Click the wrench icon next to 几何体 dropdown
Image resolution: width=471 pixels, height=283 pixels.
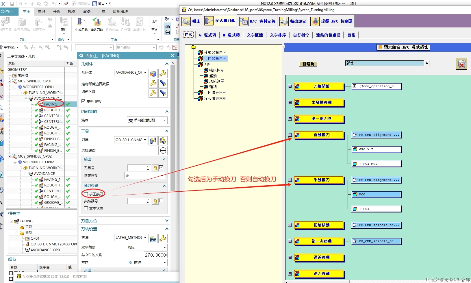(x=163, y=73)
